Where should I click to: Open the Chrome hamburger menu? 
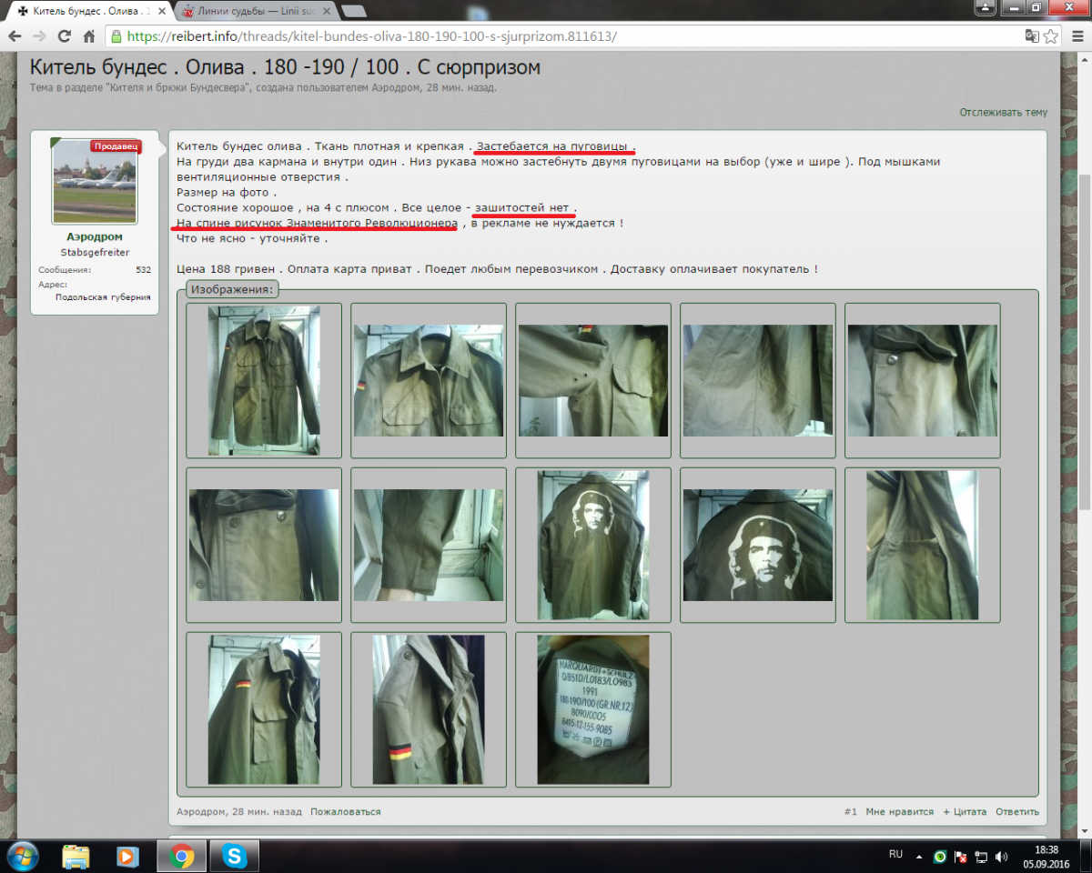point(1077,36)
